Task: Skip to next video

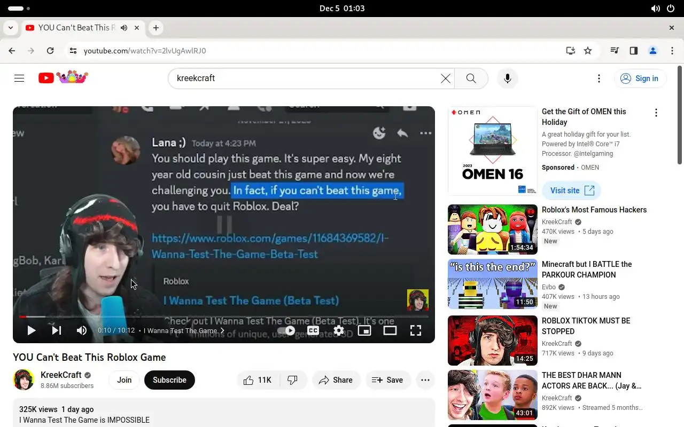Action: (56, 330)
